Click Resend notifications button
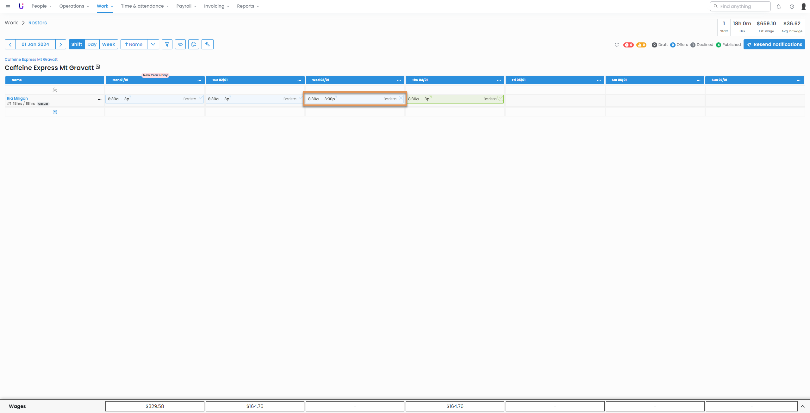 [x=774, y=44]
